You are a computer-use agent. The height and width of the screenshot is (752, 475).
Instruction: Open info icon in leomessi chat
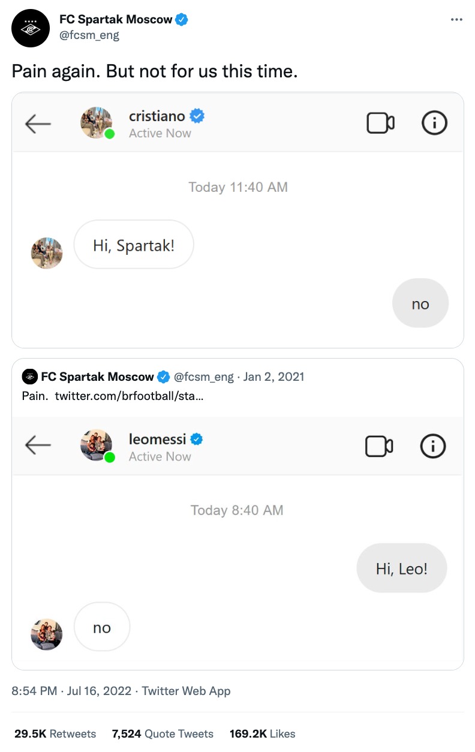[433, 446]
